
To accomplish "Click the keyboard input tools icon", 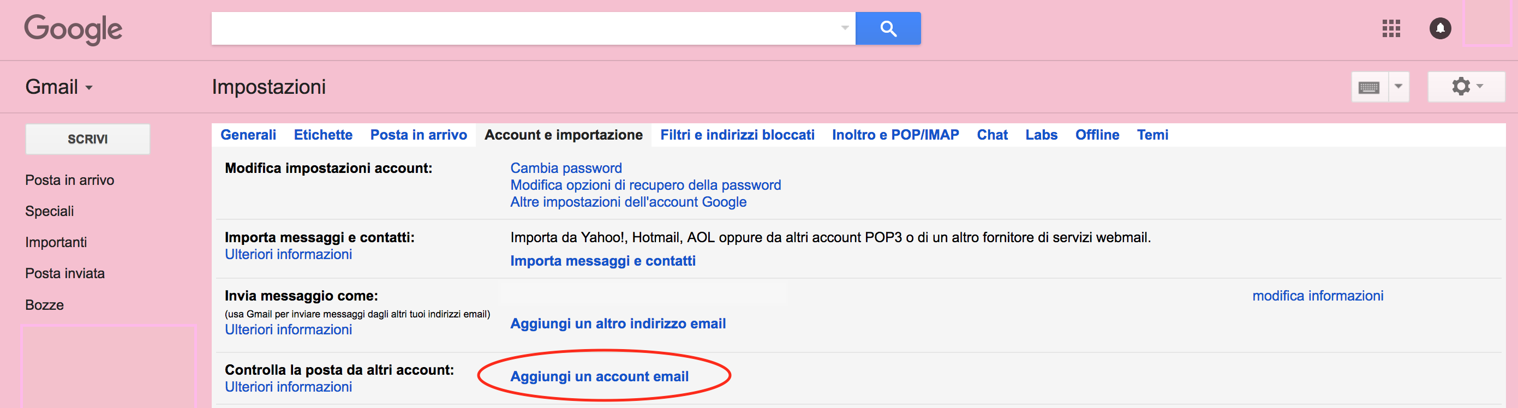I will [x=1369, y=87].
